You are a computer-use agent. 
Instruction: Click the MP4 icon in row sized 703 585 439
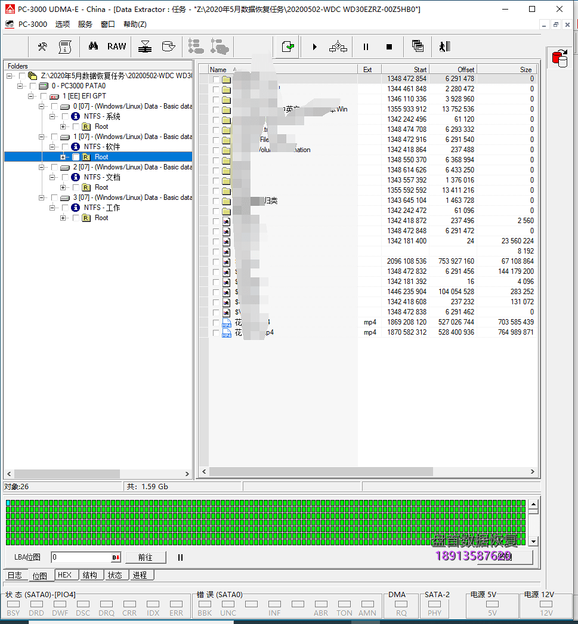[226, 322]
